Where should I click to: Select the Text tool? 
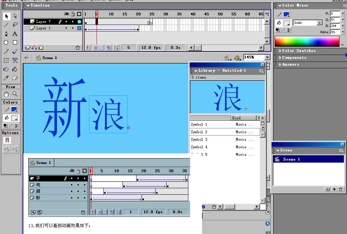(15, 34)
